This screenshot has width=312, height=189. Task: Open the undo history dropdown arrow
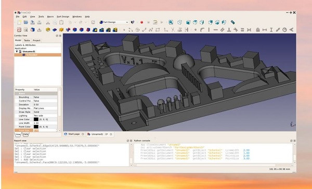click(75, 22)
